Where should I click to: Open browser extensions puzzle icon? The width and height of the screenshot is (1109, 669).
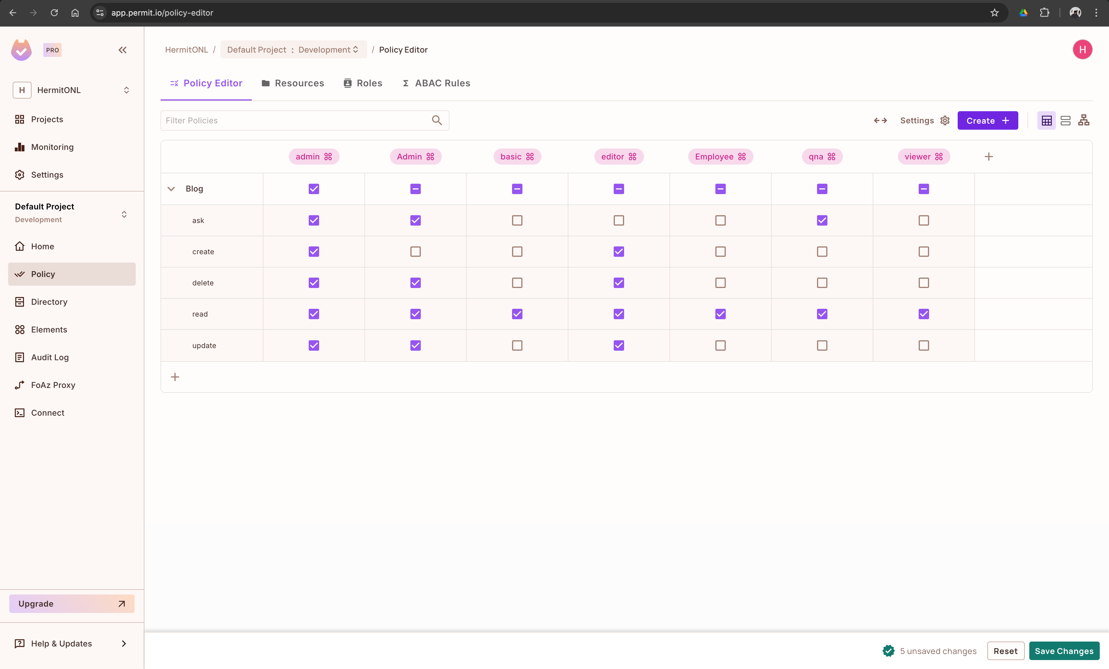(1045, 13)
